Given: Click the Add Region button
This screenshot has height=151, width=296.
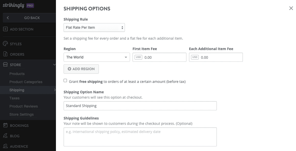Looking at the screenshot, I should pyautogui.click(x=81, y=69).
